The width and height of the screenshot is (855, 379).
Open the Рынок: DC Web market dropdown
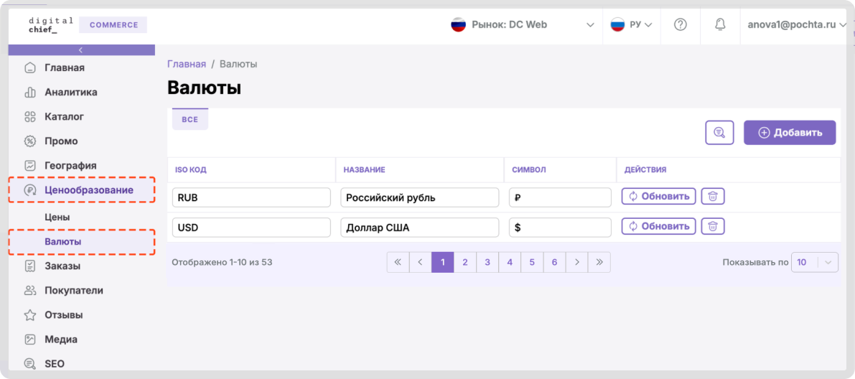[523, 24]
